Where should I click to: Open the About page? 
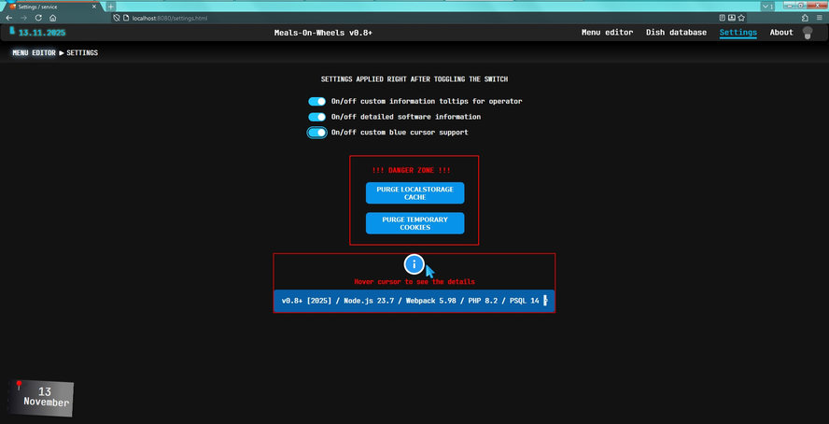(x=781, y=33)
